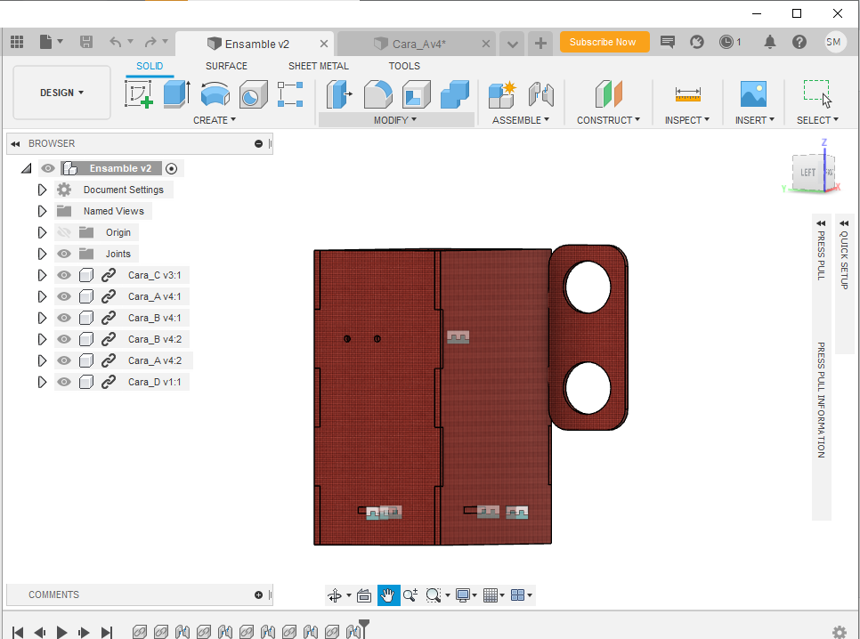This screenshot has height=639, width=860.
Task: Open the notifications bell
Action: (x=770, y=42)
